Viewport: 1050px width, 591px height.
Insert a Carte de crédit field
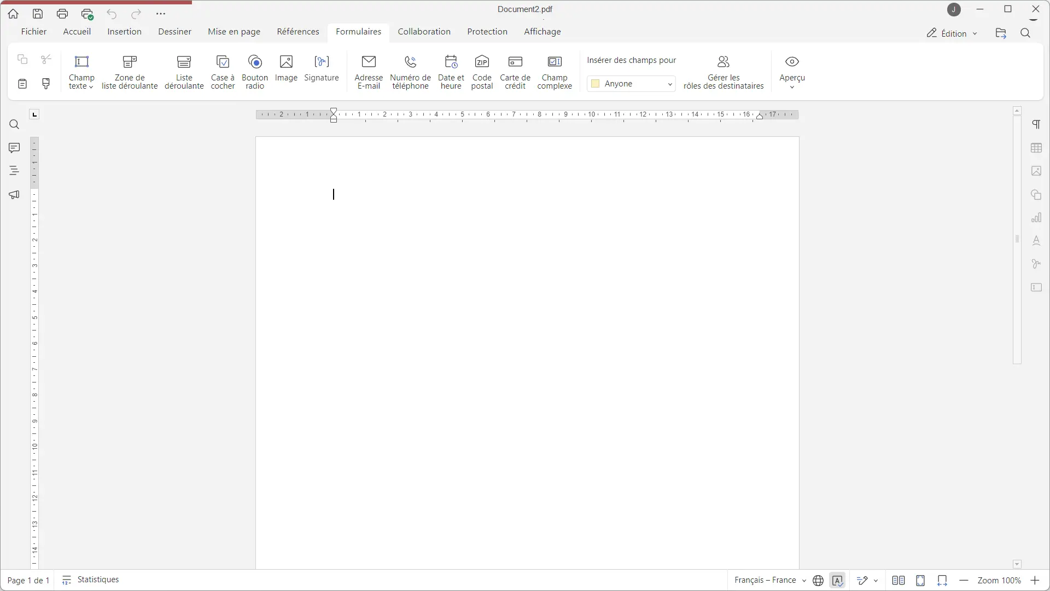pos(515,72)
